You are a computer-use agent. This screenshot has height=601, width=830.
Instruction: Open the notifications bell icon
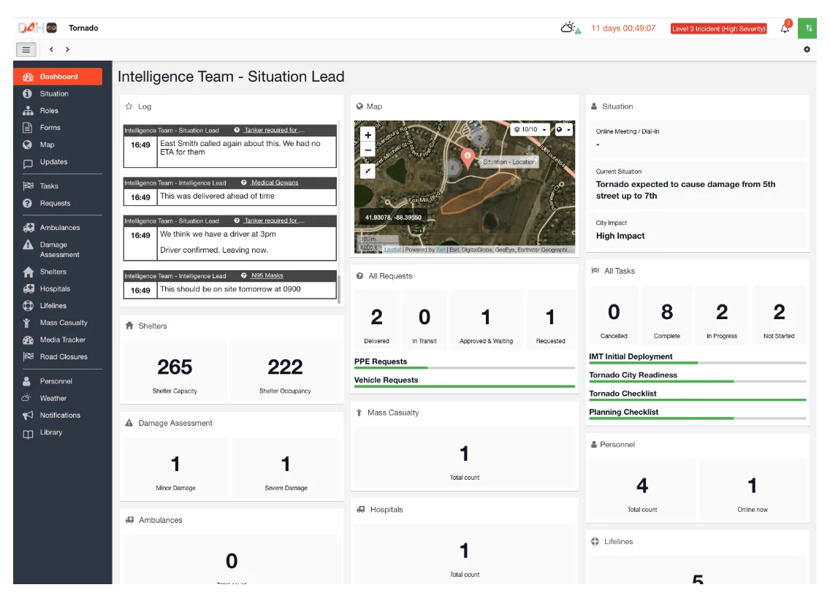(x=785, y=28)
